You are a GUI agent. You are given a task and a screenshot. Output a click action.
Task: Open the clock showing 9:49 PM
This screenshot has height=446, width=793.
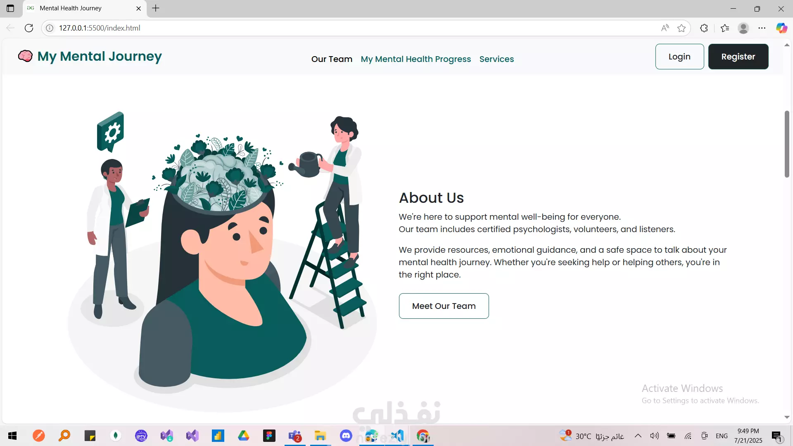click(748, 436)
